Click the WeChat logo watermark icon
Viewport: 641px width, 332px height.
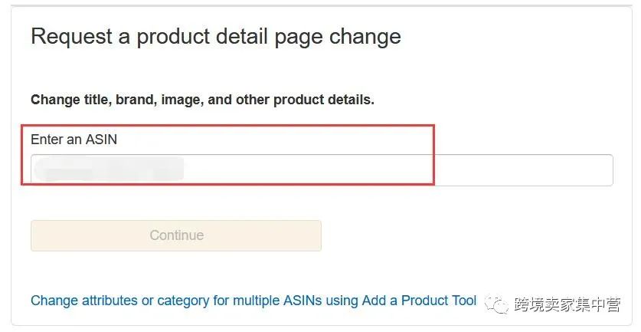[497, 304]
